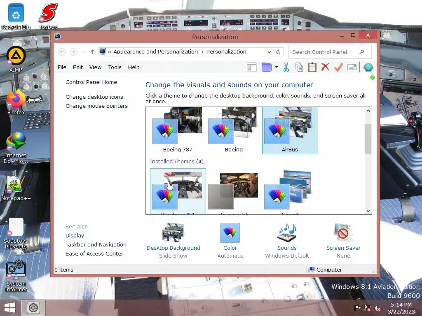
Task: Open Ease of Access Center link
Action: coord(94,253)
